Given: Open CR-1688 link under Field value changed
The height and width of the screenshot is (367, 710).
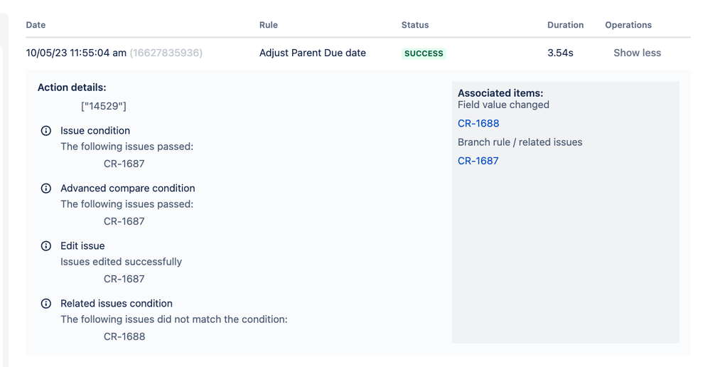Looking at the screenshot, I should tap(478, 123).
